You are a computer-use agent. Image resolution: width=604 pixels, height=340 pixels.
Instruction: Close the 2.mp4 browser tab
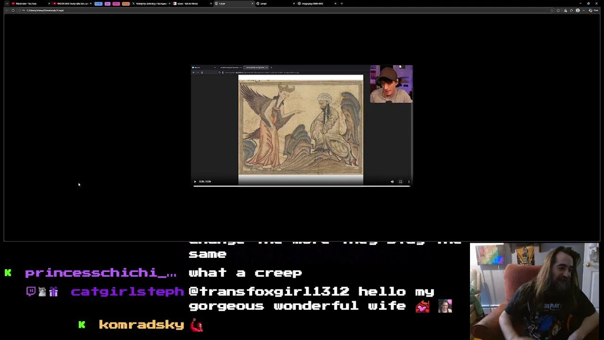[x=294, y=3]
